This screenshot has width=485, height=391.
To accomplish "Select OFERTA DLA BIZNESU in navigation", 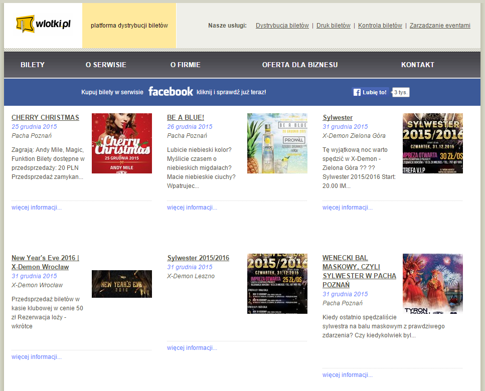I will tap(299, 65).
